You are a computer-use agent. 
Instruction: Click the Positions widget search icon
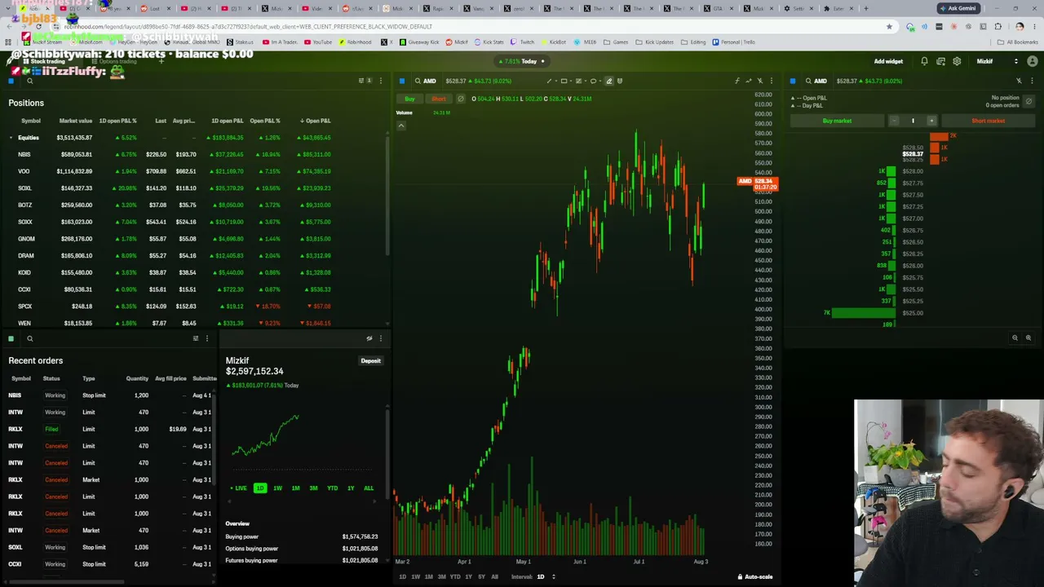[x=29, y=81]
